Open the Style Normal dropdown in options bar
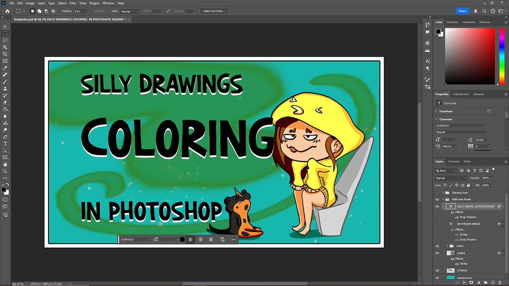 pos(130,11)
